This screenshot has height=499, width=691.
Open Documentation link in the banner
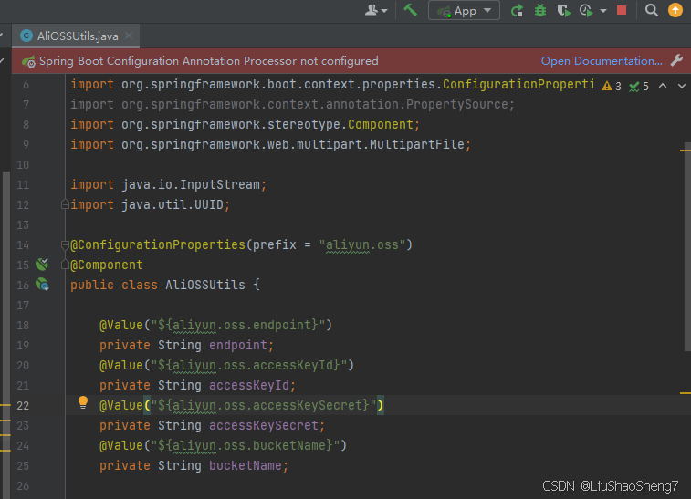pos(602,61)
